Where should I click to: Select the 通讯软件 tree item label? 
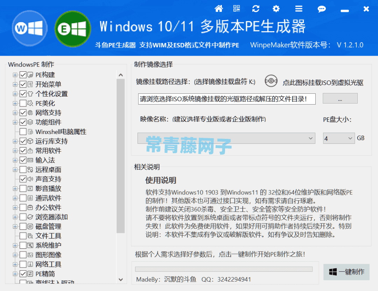[x=48, y=198]
